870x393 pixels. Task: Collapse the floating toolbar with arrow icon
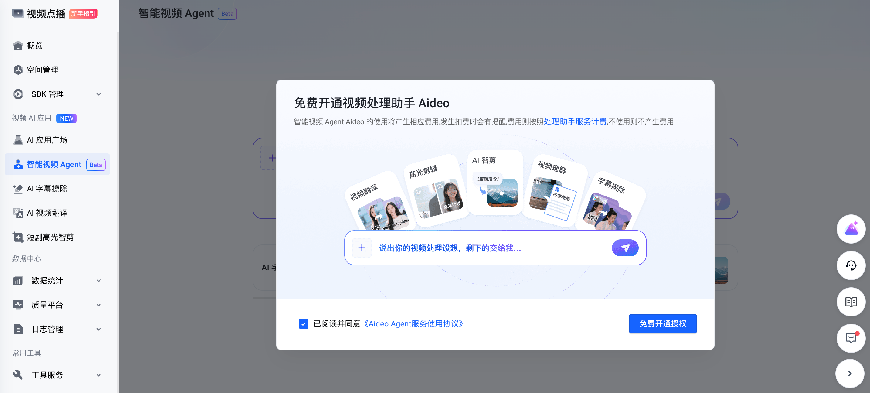coord(850,373)
